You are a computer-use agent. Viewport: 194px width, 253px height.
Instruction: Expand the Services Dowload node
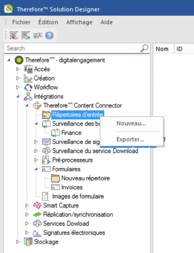(x=27, y=224)
